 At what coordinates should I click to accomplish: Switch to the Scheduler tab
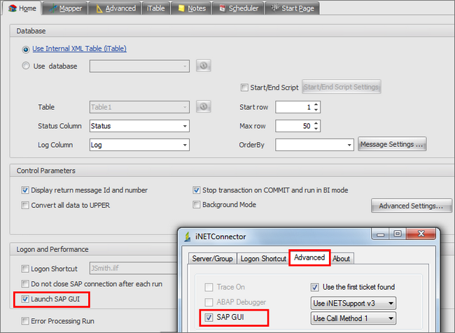[x=239, y=8]
